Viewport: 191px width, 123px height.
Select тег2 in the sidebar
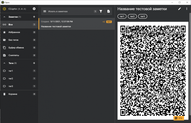pyautogui.click(x=11, y=79)
